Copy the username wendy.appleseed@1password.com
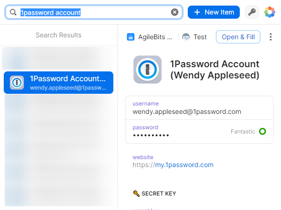The image size is (281, 210). [x=187, y=112]
